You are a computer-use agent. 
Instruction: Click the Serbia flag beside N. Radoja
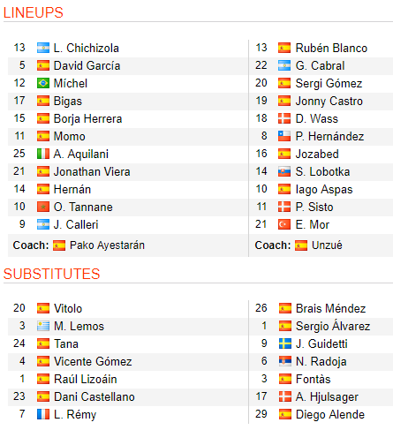(x=285, y=361)
